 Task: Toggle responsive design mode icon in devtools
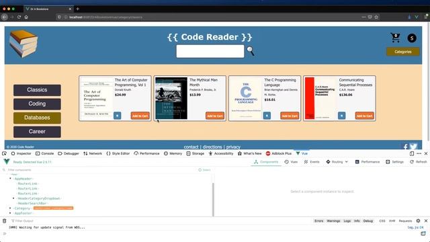(x=412, y=153)
